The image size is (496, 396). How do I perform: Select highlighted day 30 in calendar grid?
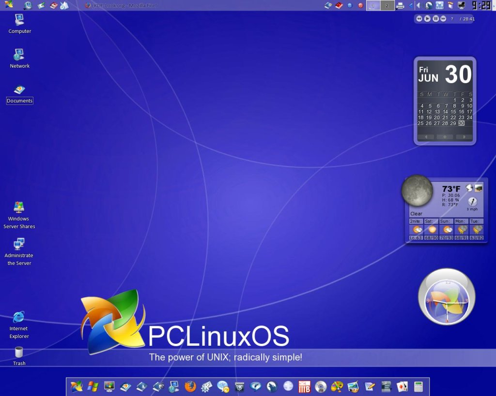click(461, 123)
